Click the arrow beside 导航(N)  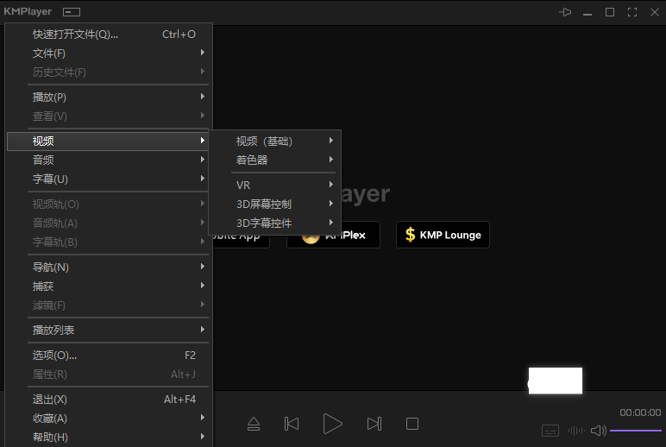(203, 267)
